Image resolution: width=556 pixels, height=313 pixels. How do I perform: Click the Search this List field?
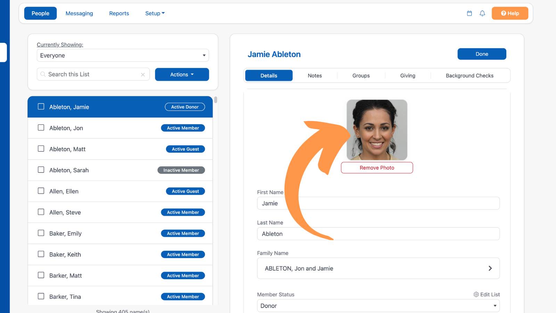pos(93,74)
